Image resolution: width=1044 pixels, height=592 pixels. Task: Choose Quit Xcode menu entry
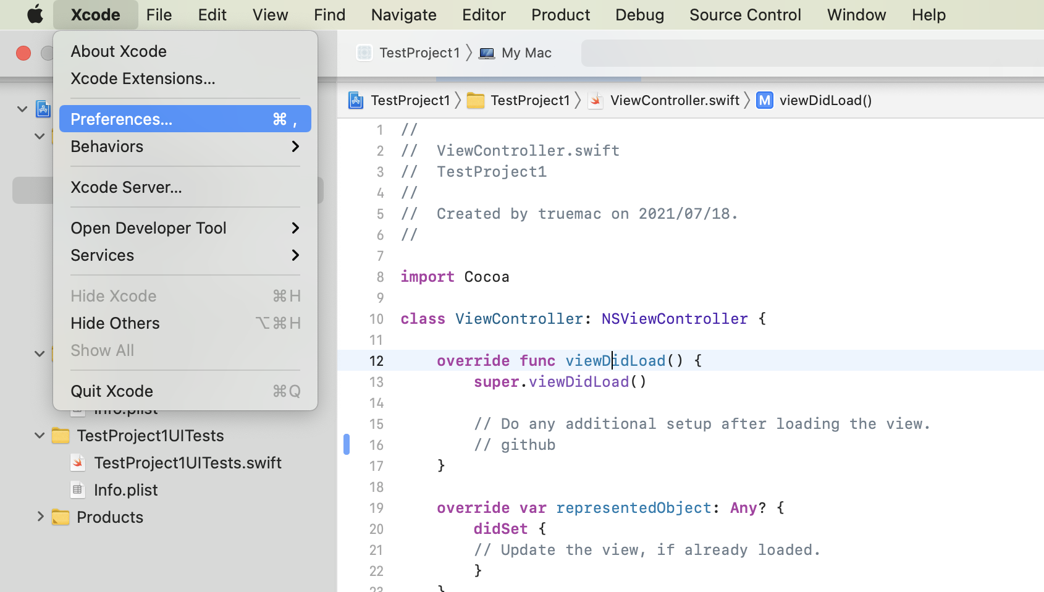185,391
